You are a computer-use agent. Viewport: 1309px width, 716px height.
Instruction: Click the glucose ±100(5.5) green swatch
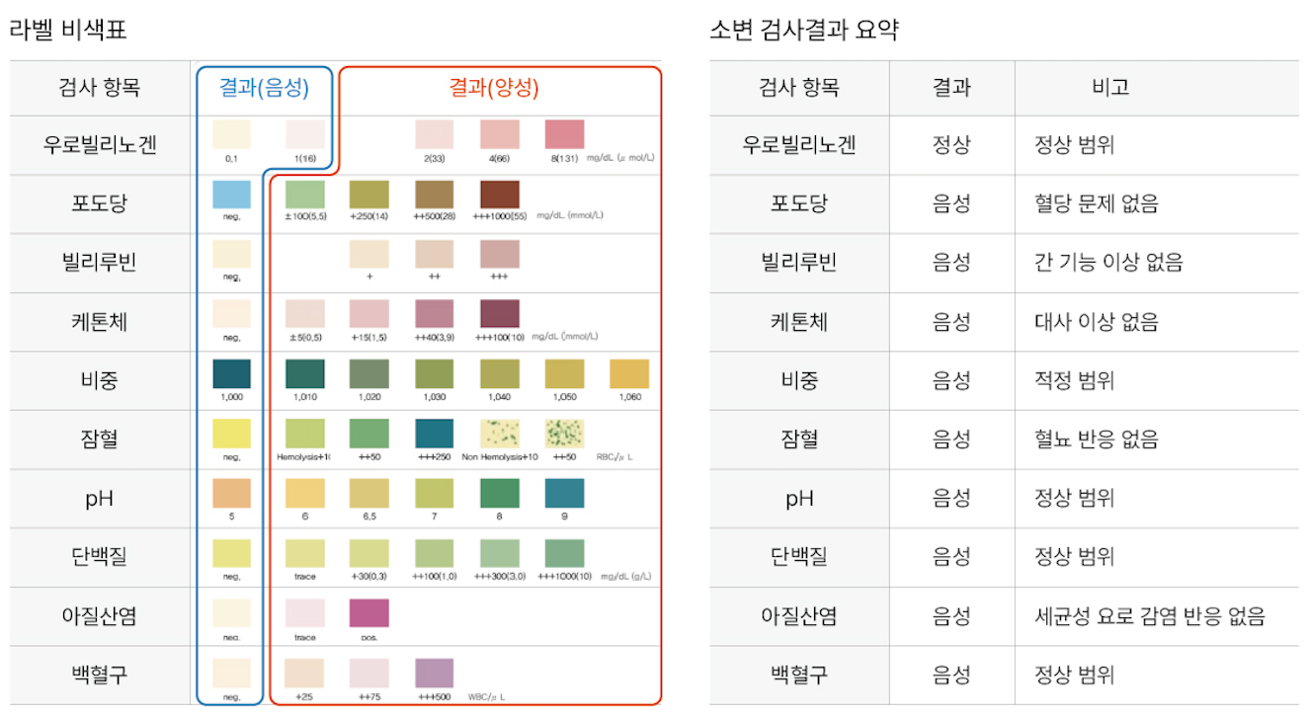point(304,195)
